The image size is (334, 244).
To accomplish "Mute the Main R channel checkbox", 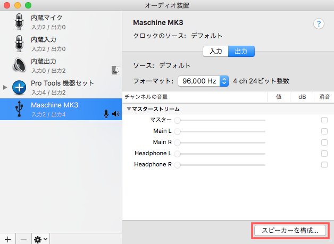I will coord(324,142).
